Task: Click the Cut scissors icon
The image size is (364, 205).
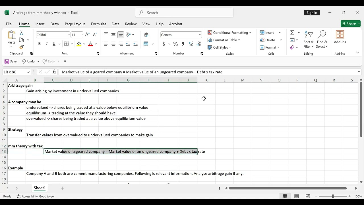Action: click(x=21, y=33)
